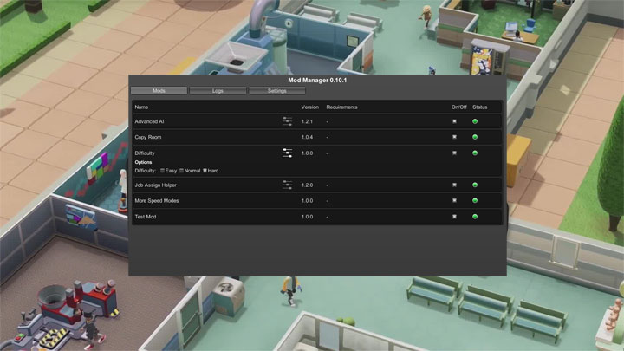Select Hard difficulty option
The image size is (624, 351).
click(x=211, y=171)
